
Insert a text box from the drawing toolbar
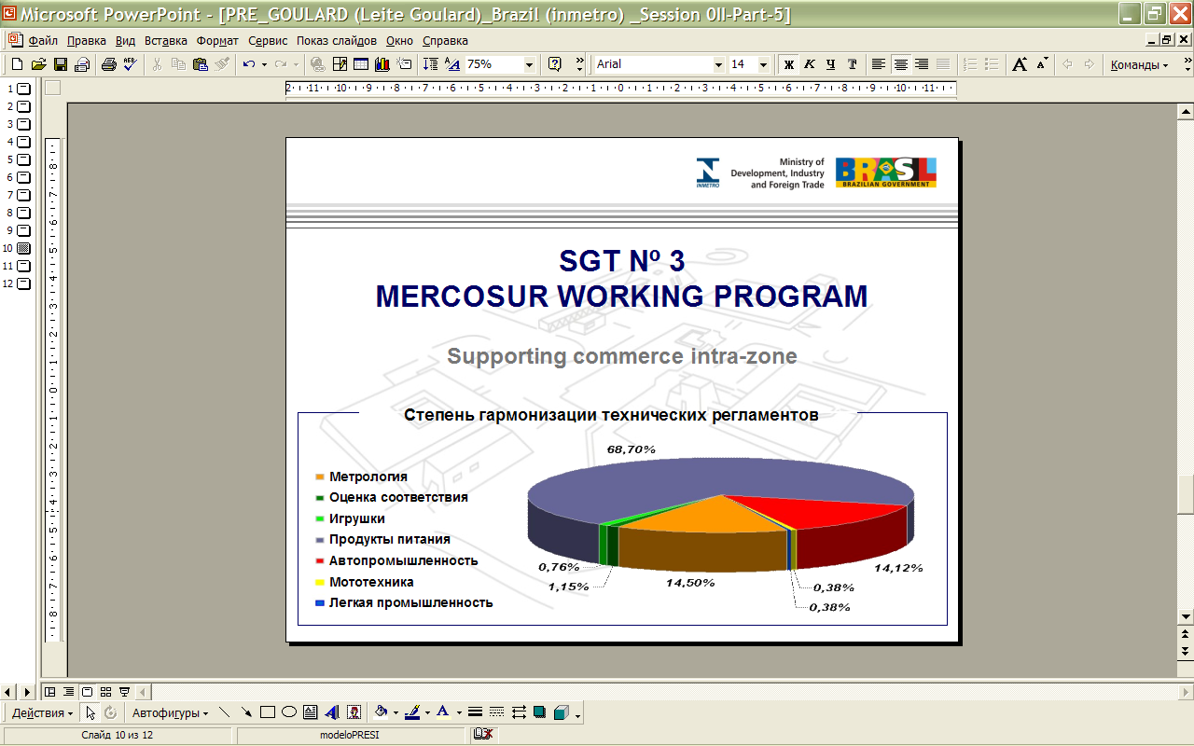tap(311, 712)
